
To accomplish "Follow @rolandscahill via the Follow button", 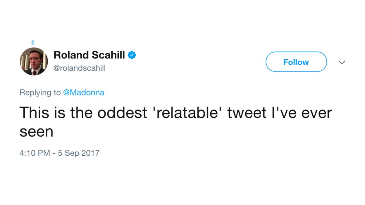I will (x=296, y=62).
